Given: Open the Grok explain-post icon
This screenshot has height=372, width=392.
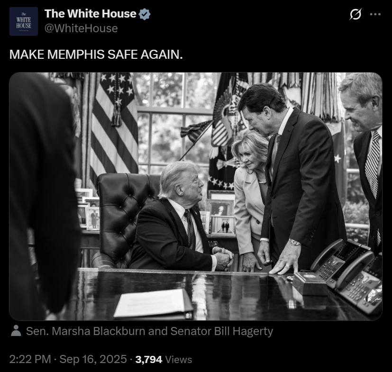Looking at the screenshot, I should 356,14.
